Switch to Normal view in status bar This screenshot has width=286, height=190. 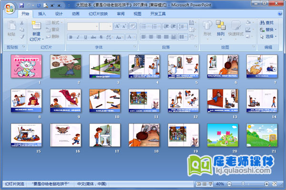click(x=198, y=183)
